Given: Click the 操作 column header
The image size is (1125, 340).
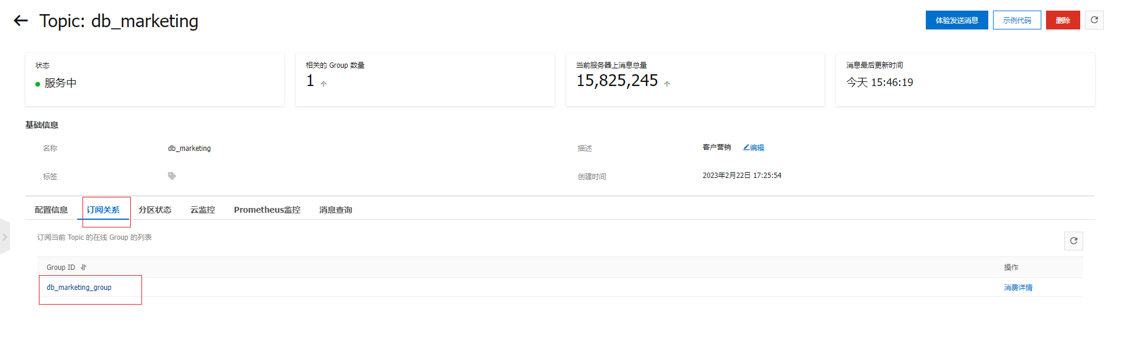Looking at the screenshot, I should click(1011, 268).
